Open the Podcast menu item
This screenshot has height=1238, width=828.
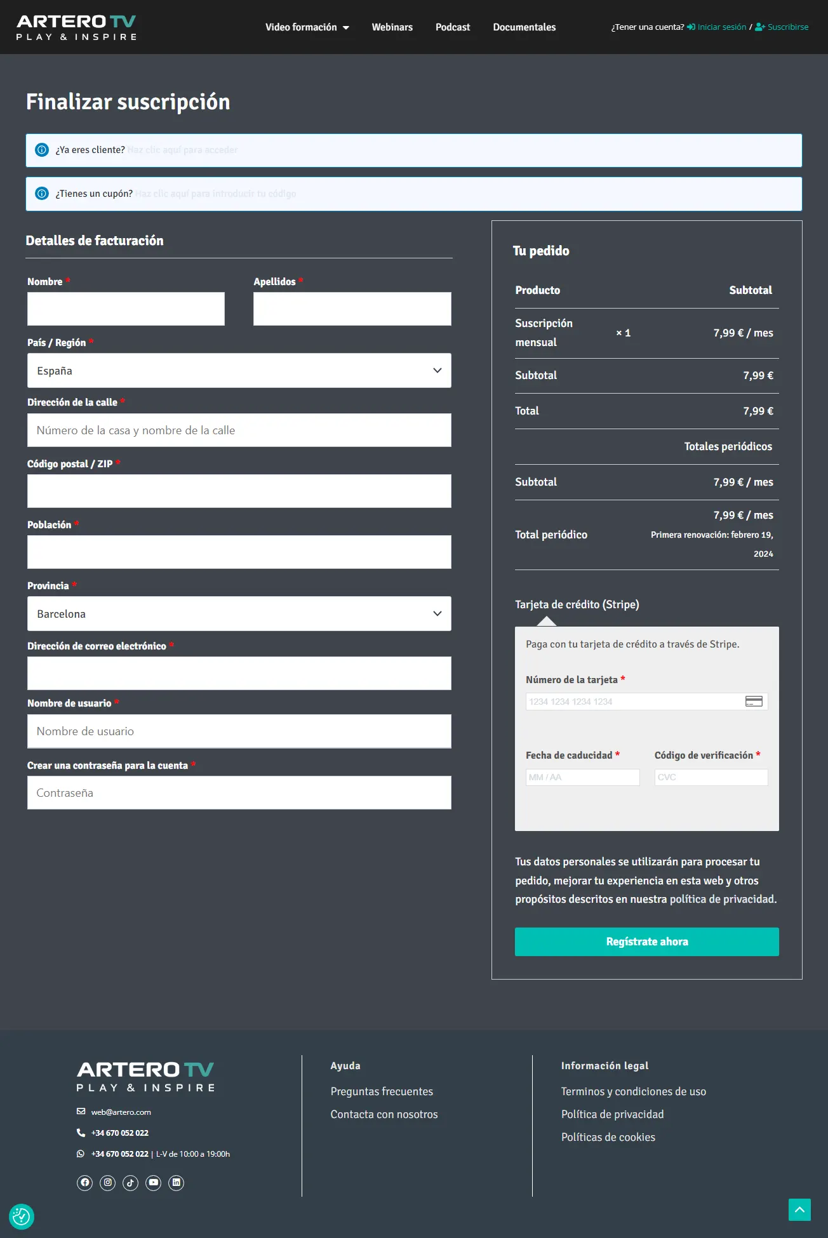453,27
